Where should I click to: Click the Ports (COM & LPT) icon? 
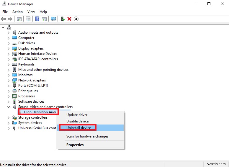click(14, 86)
